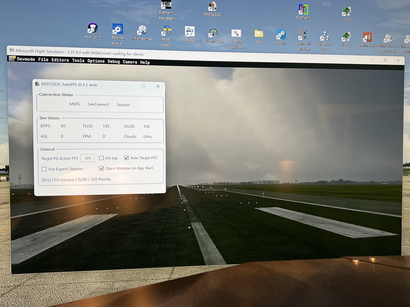Open the Hue Sync desktop shortcut

[x=93, y=31]
